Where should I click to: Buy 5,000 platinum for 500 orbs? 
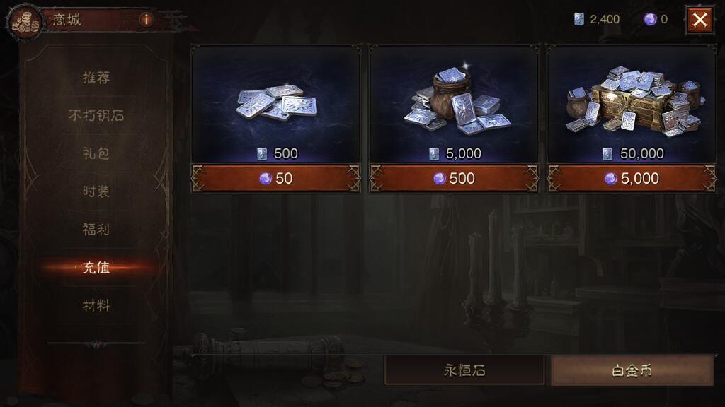[454, 178]
